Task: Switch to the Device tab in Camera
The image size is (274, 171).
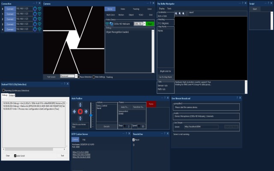Action: (x=110, y=9)
